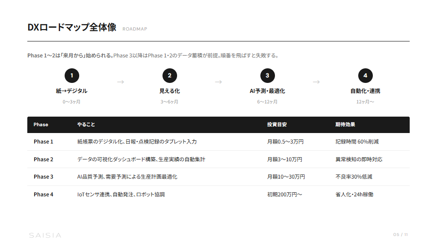Click the step 1 circle badge
Image resolution: width=437 pixels, height=246 pixels.
point(71,76)
